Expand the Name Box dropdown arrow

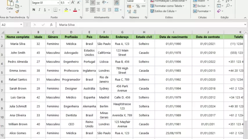click(21, 25)
